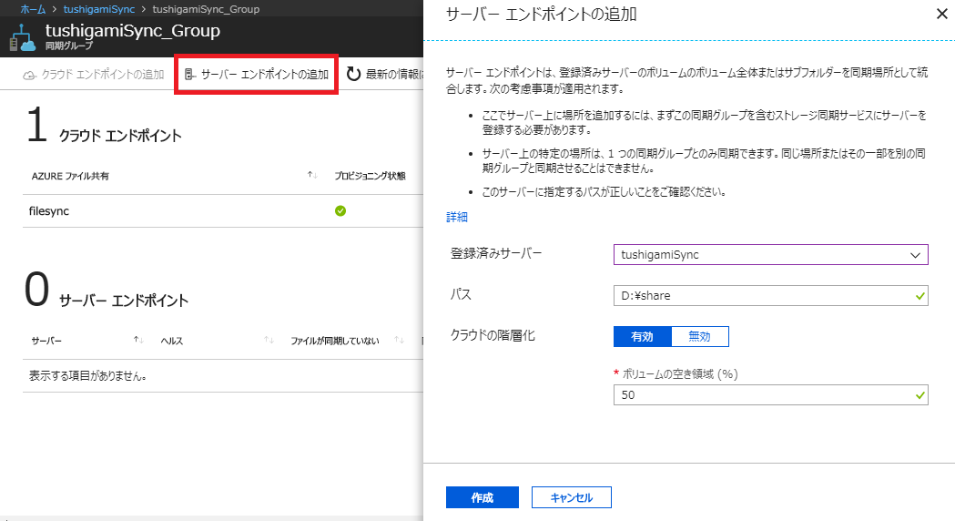The image size is (955, 521).
Task: Click green provisioning status check icon
Action: click(340, 210)
